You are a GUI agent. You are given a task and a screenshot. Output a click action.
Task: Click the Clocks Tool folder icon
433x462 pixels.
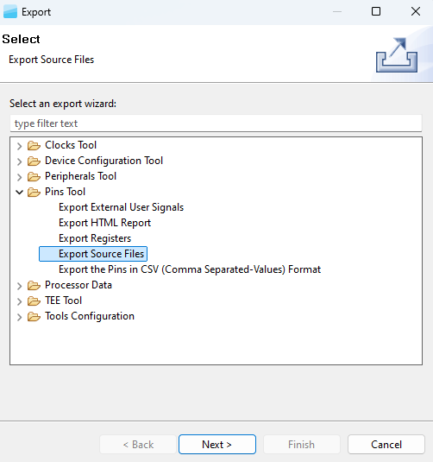point(34,146)
